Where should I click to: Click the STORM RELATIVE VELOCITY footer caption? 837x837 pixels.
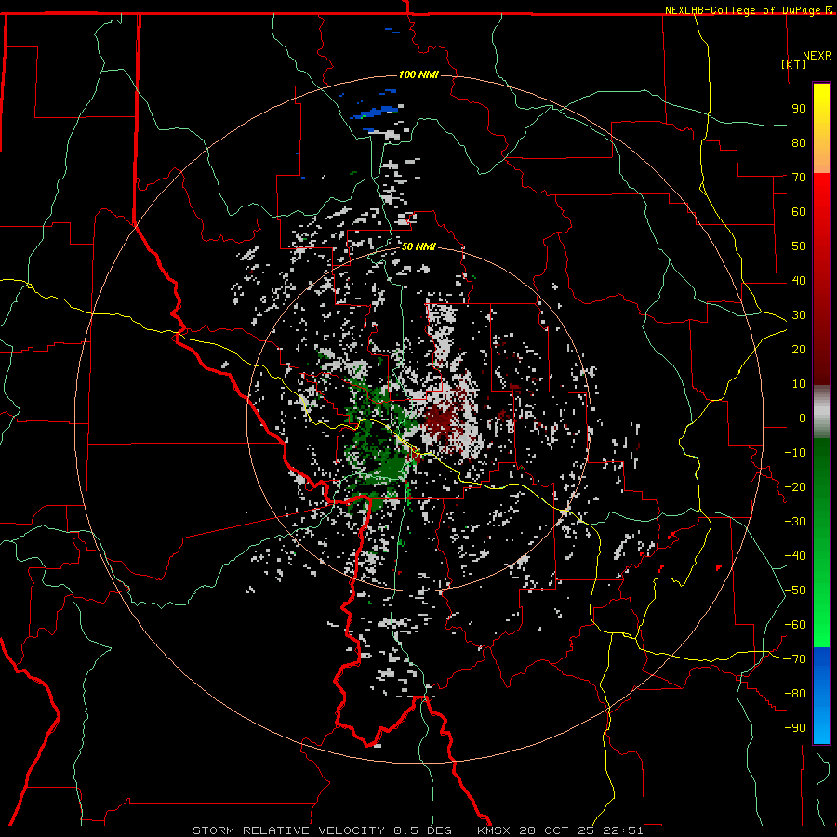[418, 830]
